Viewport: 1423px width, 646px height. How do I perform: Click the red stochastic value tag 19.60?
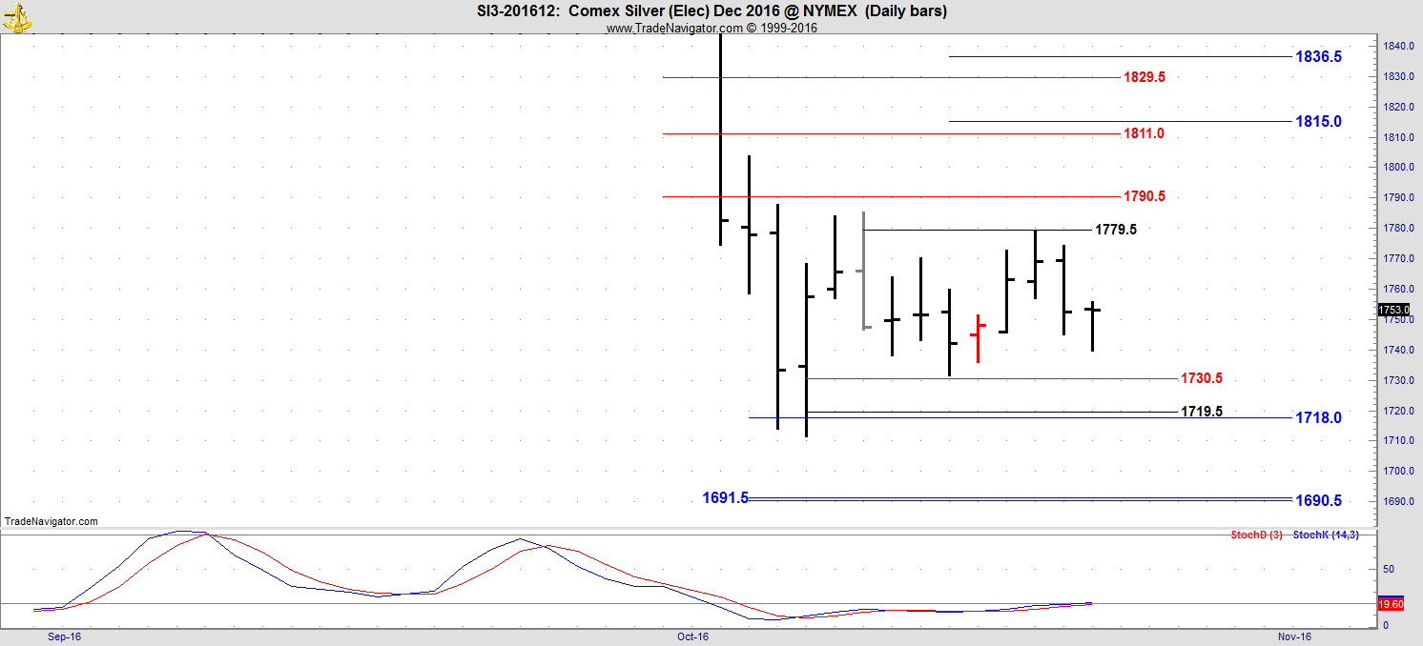point(1391,604)
